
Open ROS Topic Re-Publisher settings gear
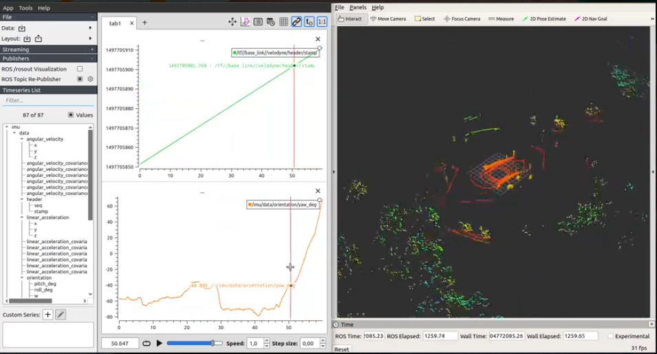pos(91,79)
